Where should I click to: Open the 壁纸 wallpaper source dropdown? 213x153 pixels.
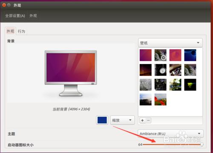[x=170, y=43]
